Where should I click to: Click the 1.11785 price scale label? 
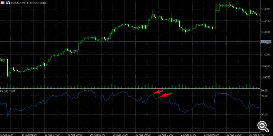266,9
